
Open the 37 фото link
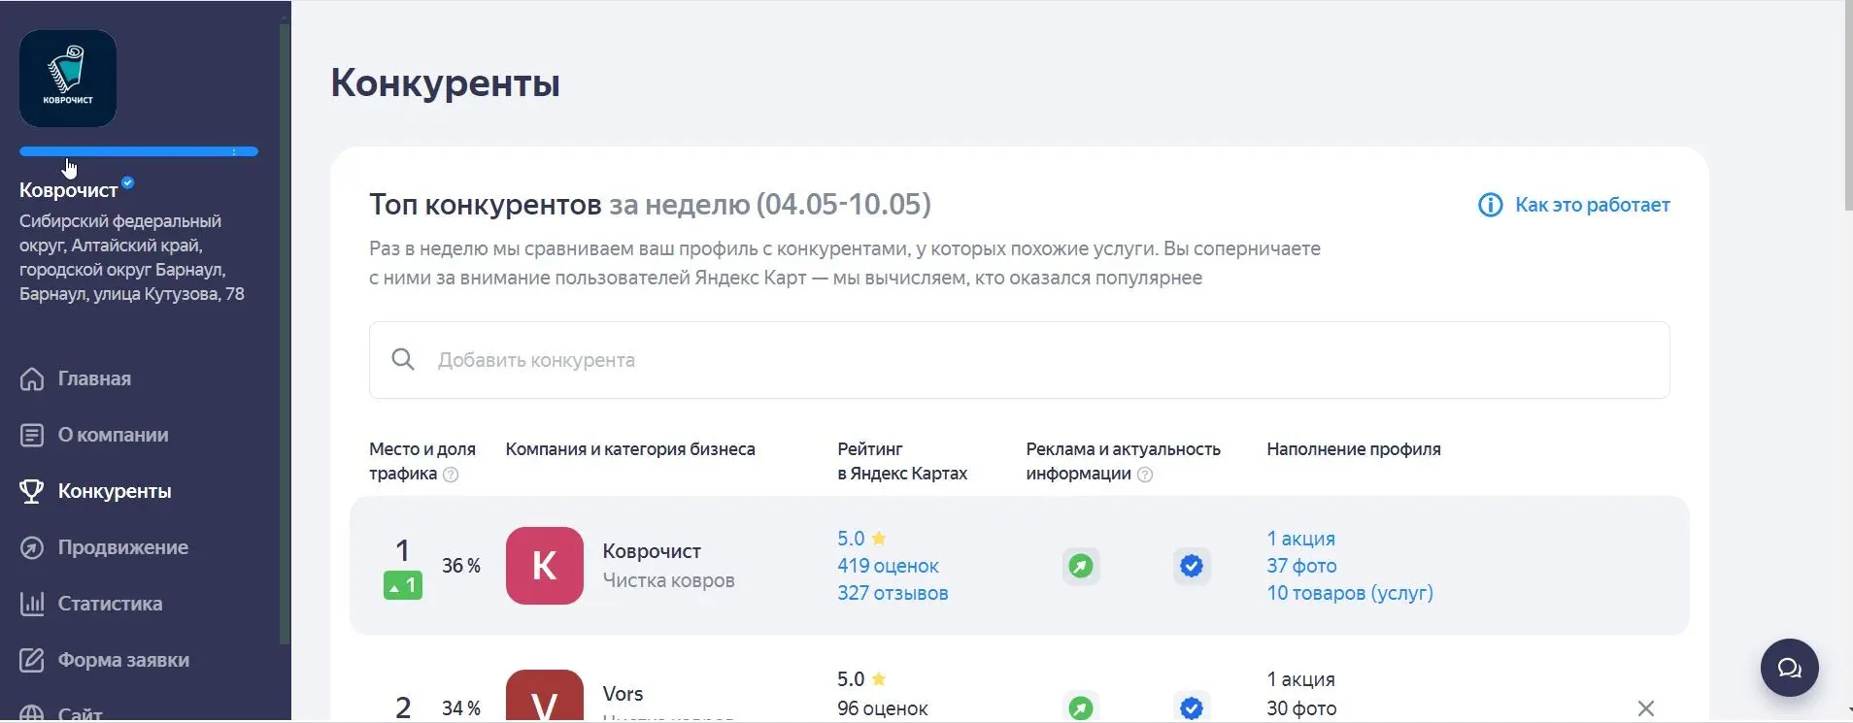[x=1301, y=566]
